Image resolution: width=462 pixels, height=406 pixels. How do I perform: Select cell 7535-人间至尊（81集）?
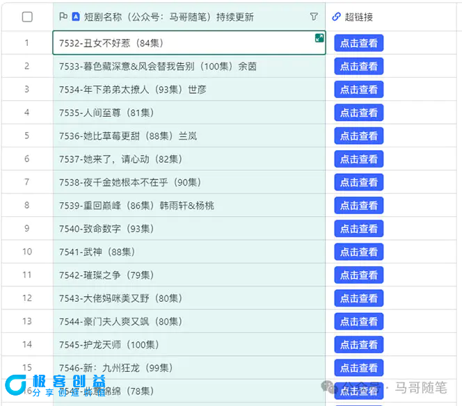click(189, 113)
